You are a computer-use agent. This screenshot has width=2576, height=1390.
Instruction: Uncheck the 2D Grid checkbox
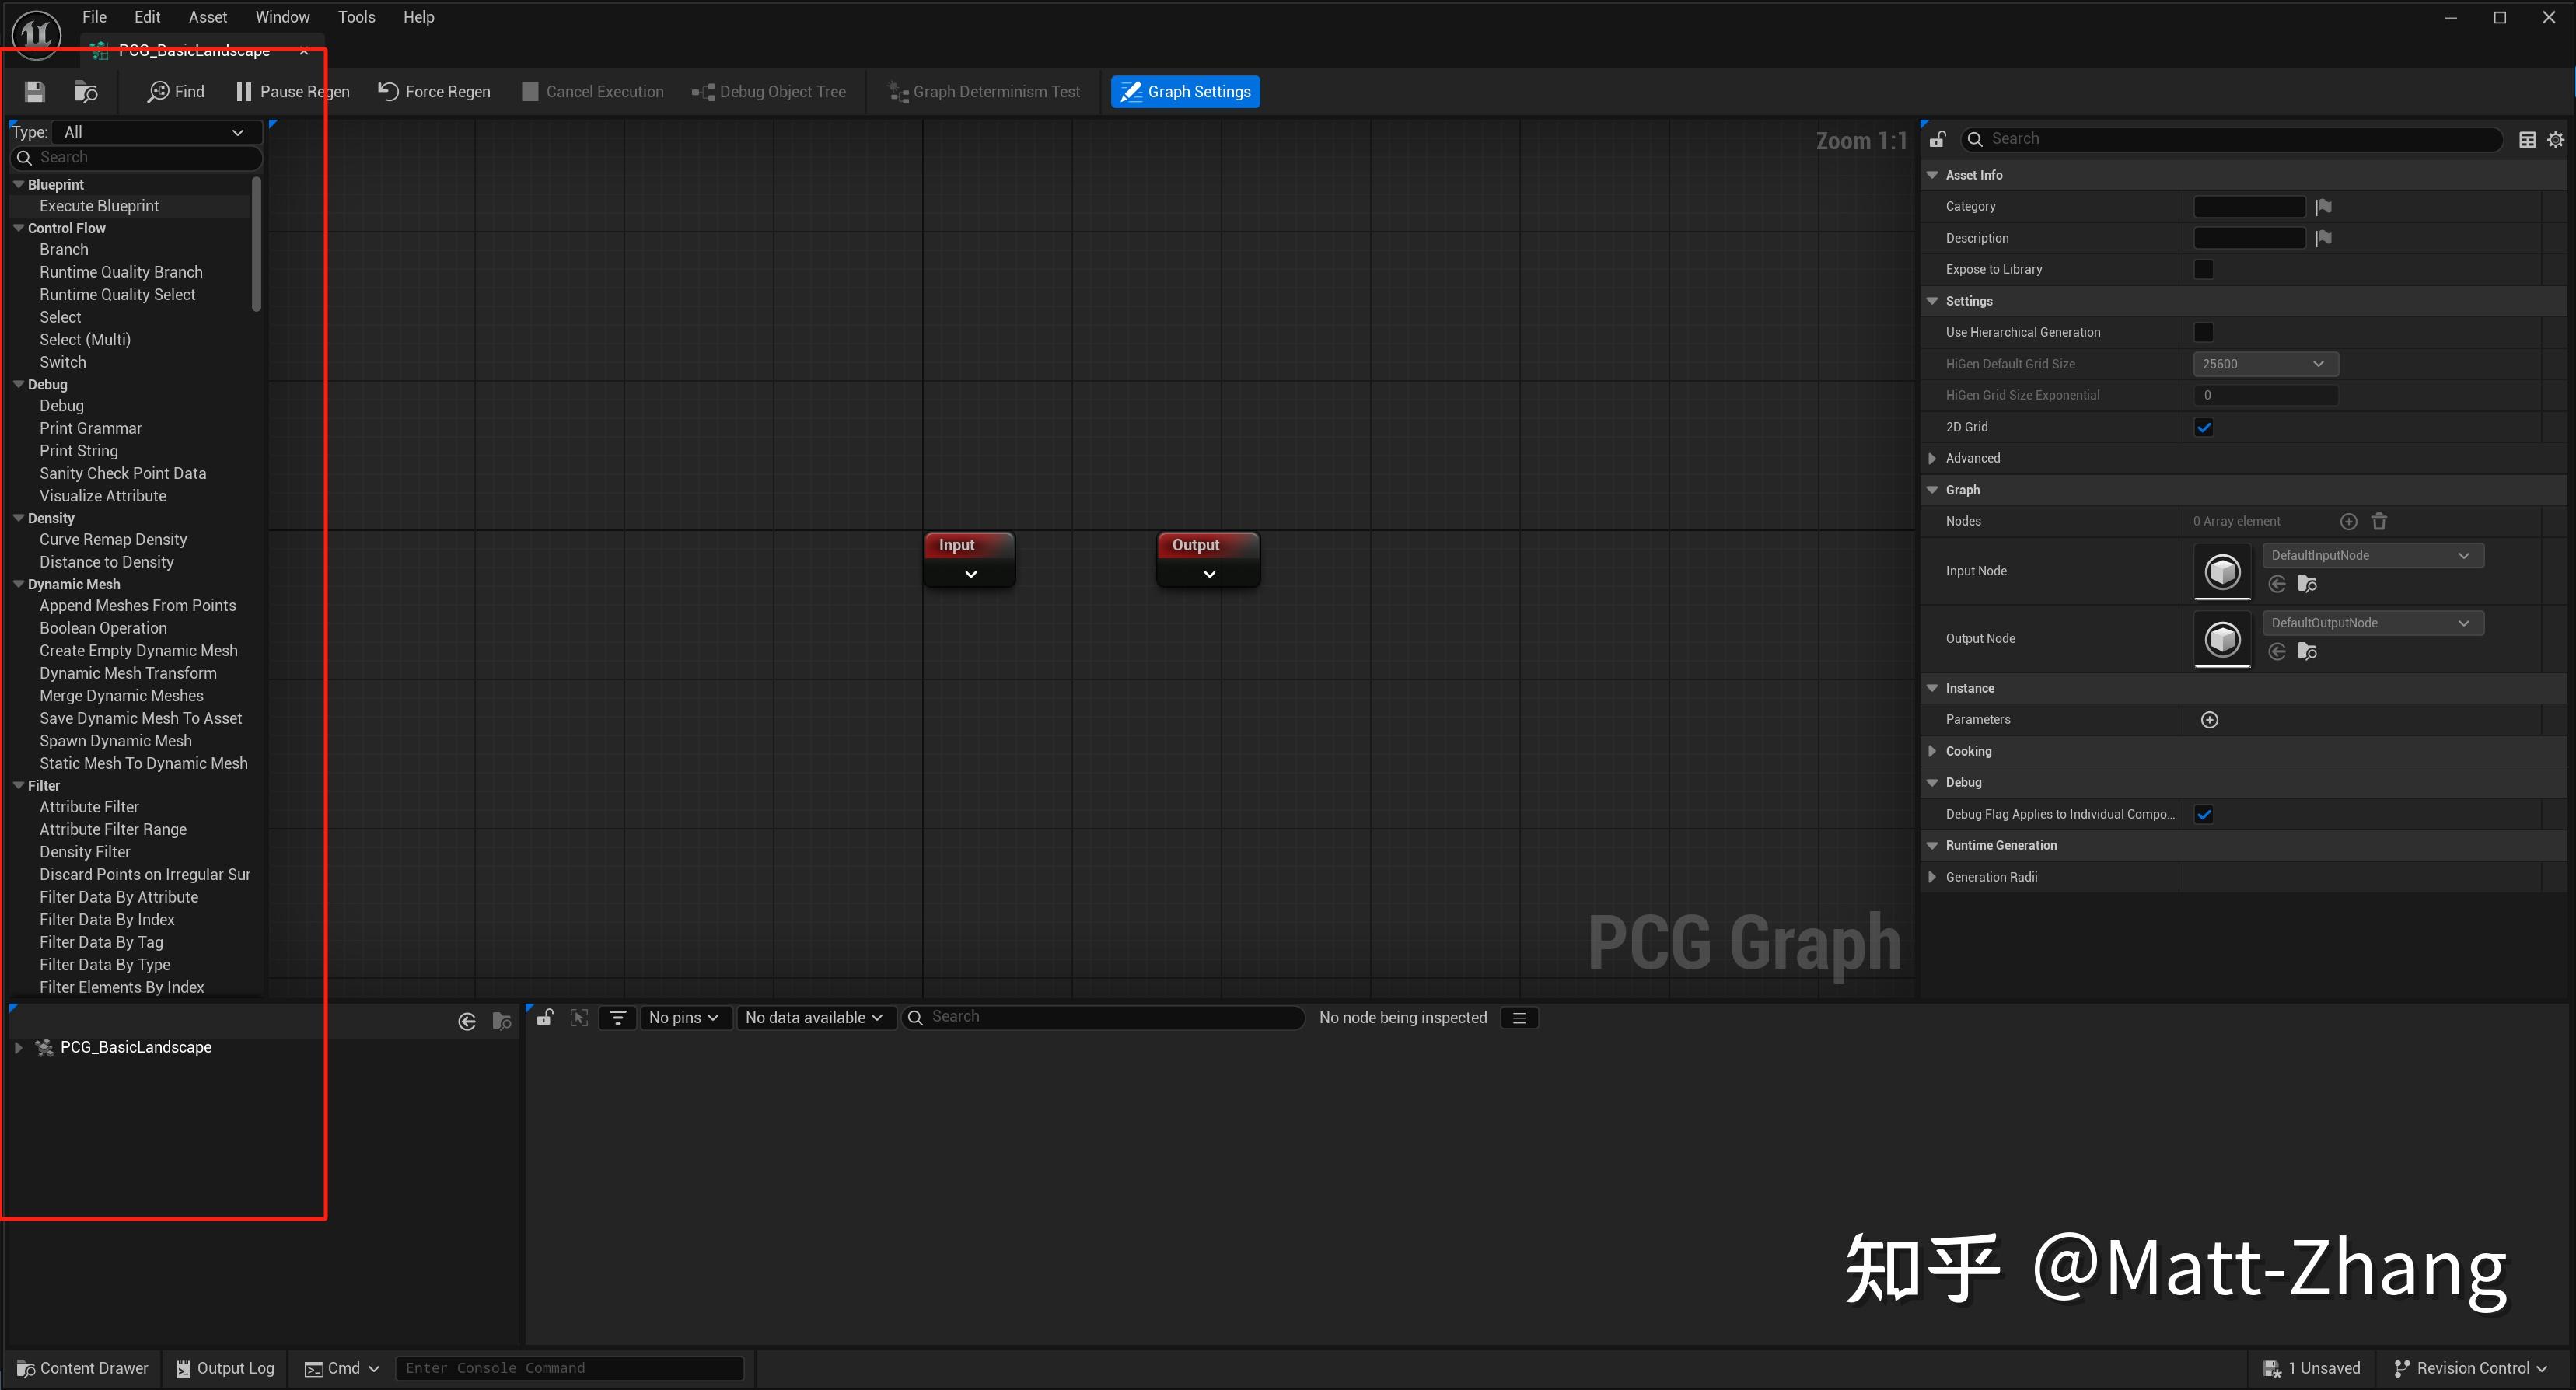pyautogui.click(x=2203, y=427)
